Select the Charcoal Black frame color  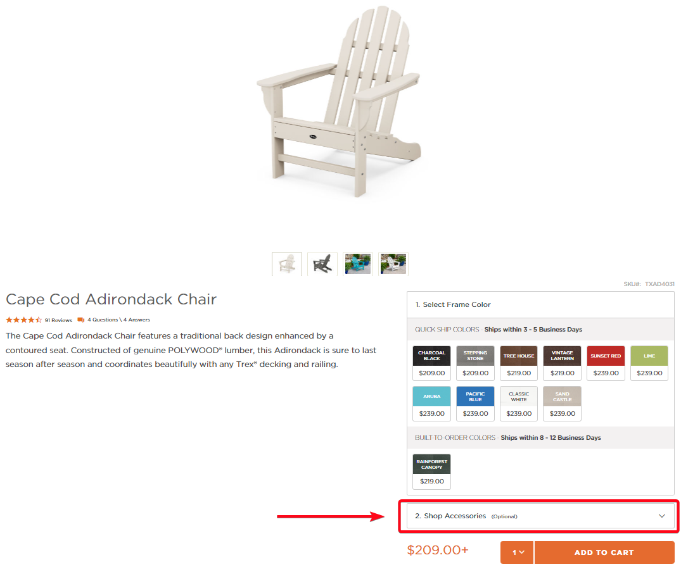coord(431,356)
